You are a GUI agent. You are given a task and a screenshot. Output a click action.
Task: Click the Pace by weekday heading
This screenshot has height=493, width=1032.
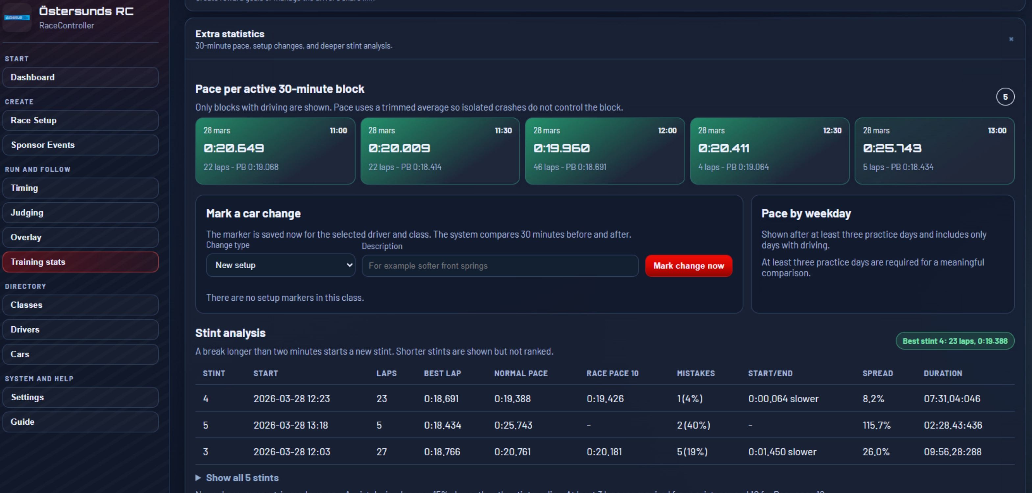pos(806,213)
